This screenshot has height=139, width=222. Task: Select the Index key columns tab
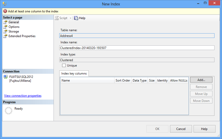[74, 73]
